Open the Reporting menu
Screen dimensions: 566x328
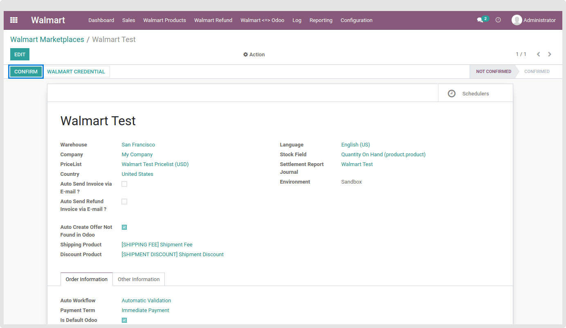[321, 20]
